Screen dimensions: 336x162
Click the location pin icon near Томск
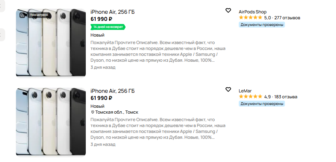coord(92,112)
